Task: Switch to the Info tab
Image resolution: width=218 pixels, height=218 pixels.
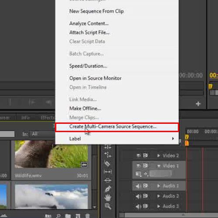Action: pos(26,117)
